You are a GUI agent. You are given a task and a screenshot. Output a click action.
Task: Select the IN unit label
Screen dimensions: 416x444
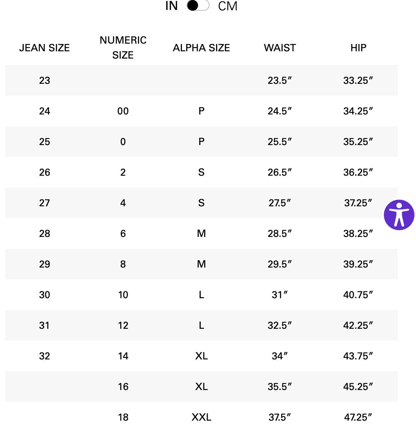click(x=171, y=6)
